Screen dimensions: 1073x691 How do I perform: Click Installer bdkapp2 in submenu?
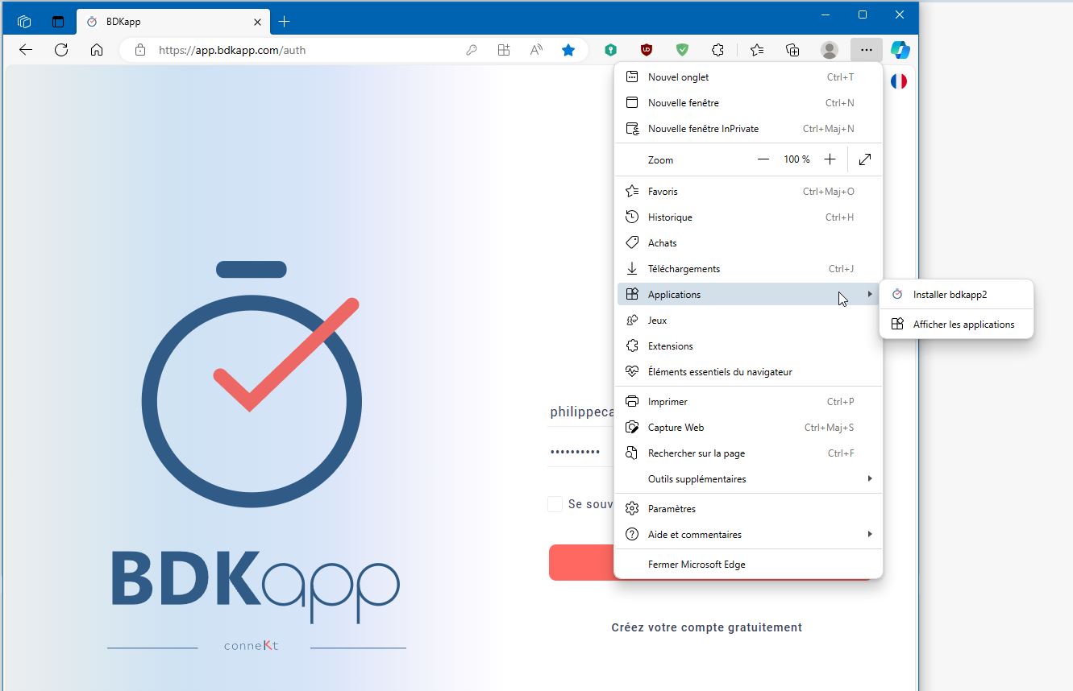pyautogui.click(x=956, y=295)
